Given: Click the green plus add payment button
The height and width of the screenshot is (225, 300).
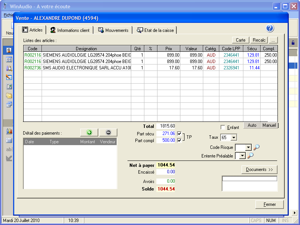Looking at the screenshot, I should 89,132.
